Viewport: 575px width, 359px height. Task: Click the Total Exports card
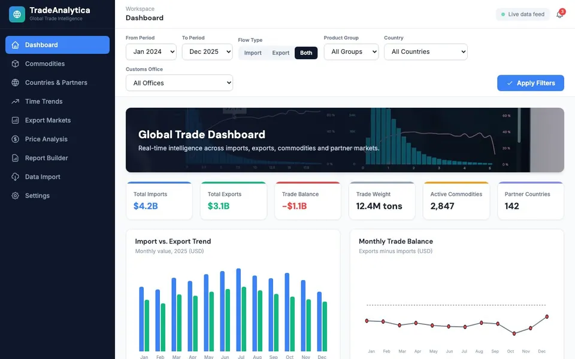coord(234,201)
